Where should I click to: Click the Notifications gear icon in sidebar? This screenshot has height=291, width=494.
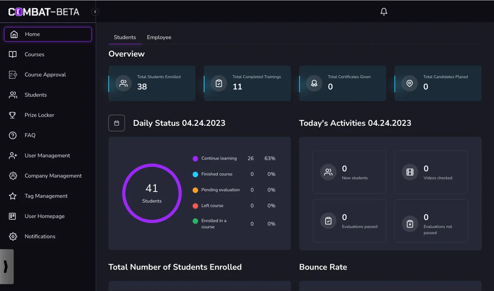(x=13, y=236)
